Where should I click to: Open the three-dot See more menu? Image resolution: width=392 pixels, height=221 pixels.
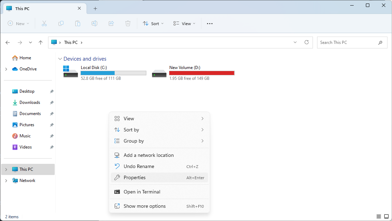tap(209, 24)
